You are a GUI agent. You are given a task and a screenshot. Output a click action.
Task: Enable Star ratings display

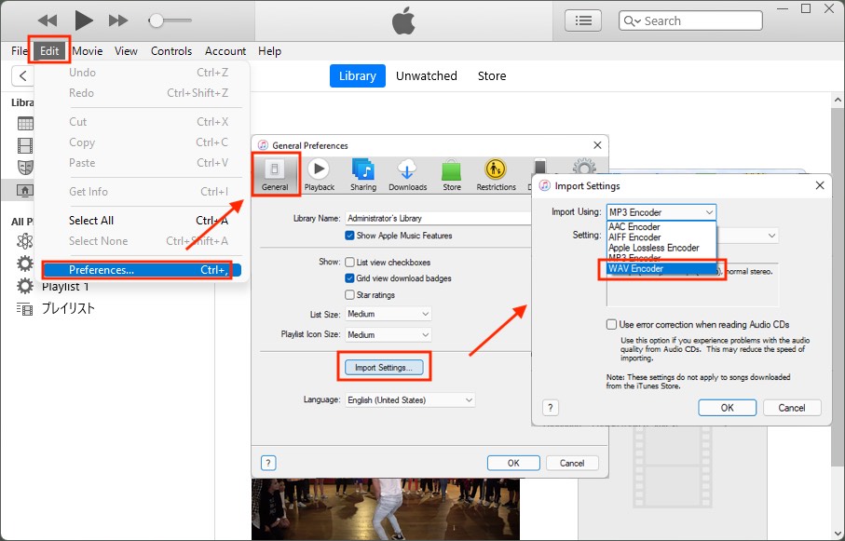click(x=350, y=295)
